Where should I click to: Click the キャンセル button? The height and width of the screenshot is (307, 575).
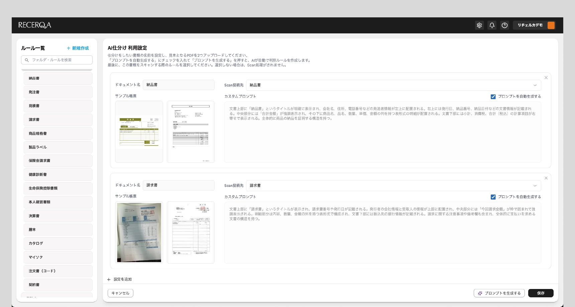(x=120, y=293)
